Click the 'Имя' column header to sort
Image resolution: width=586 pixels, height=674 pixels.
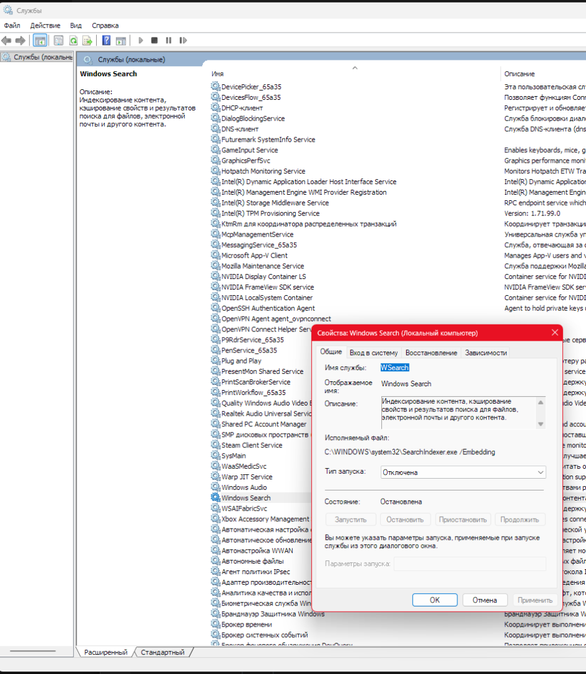pyautogui.click(x=217, y=74)
